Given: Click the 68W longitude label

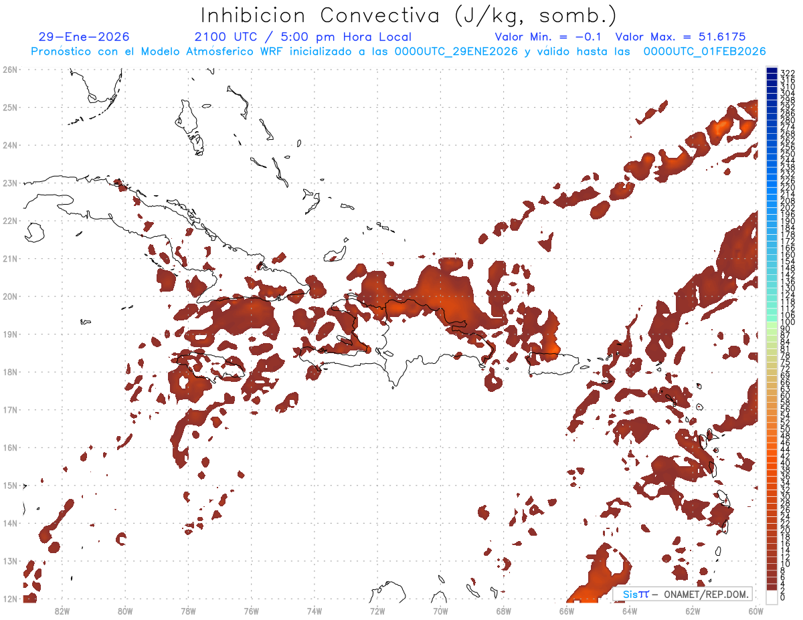Looking at the screenshot, I should coord(503,611).
